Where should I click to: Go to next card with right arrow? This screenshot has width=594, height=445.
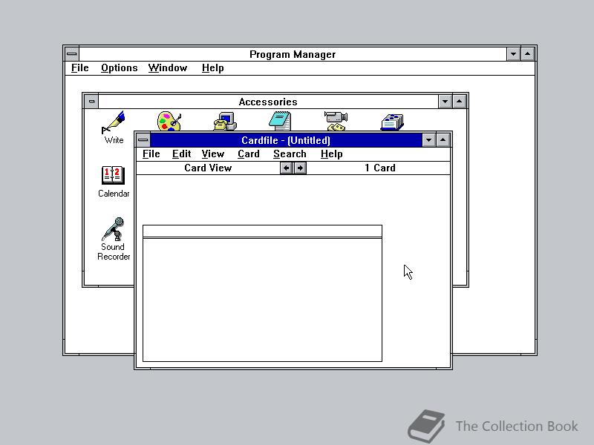pos(300,168)
